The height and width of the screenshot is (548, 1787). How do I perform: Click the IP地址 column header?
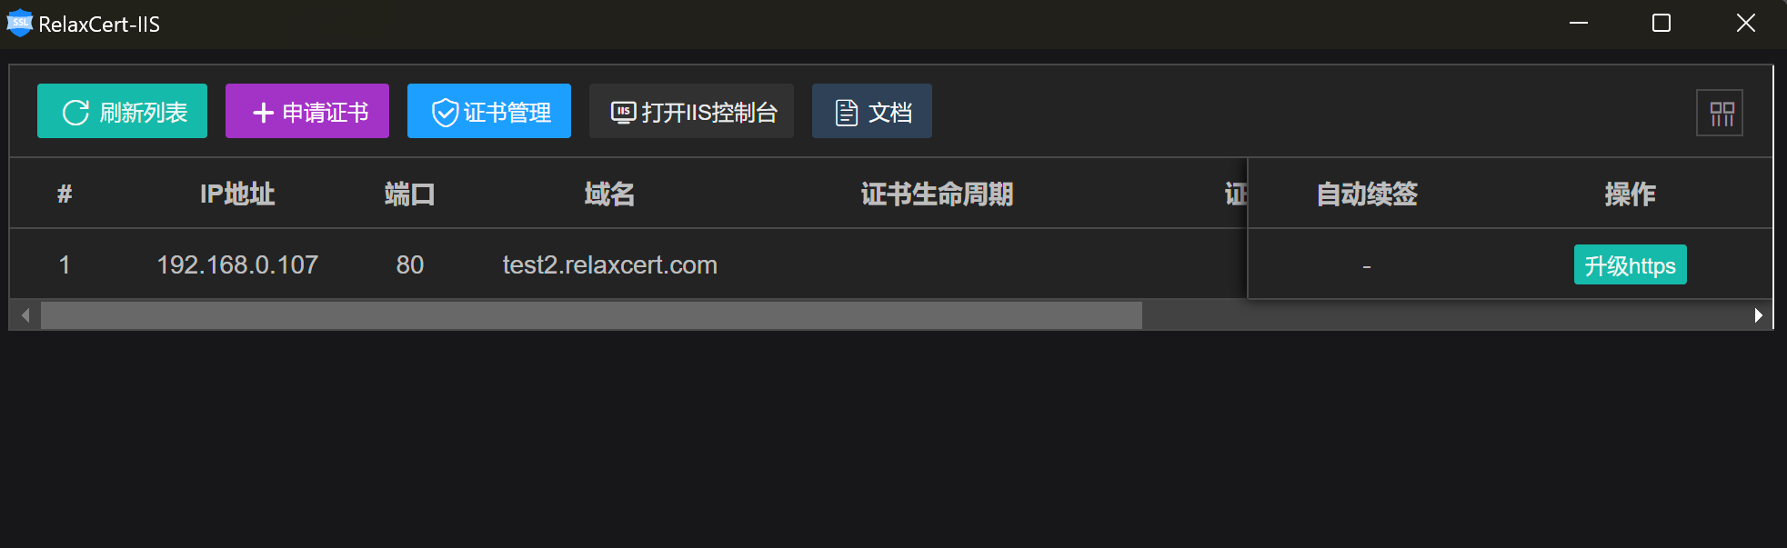coord(237,194)
